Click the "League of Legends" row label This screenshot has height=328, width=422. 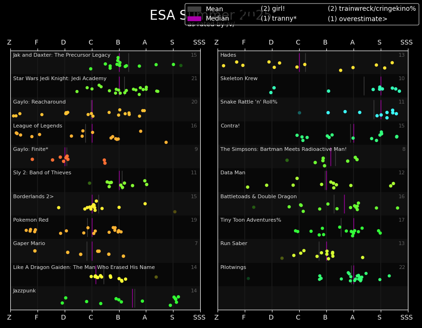[38, 126]
